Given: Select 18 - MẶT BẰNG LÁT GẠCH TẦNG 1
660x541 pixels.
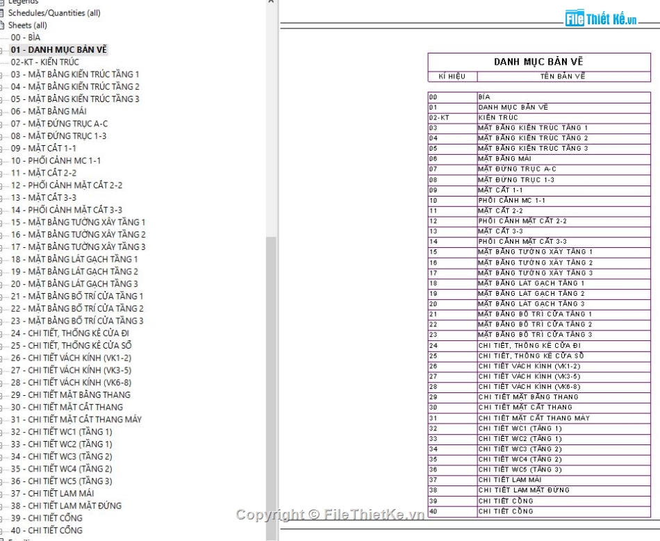Looking at the screenshot, I should [x=74, y=259].
